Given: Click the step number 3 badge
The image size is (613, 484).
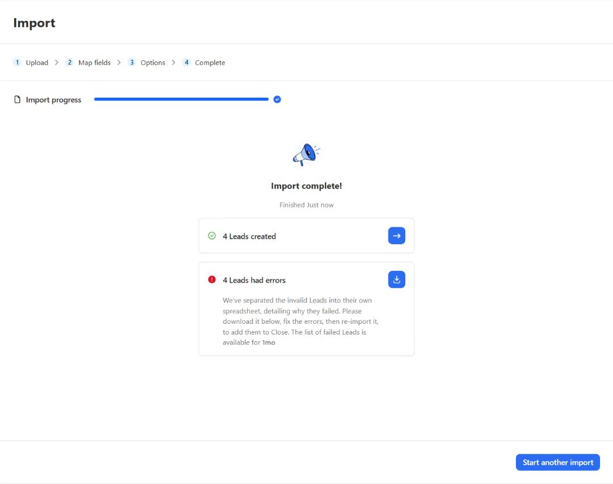Looking at the screenshot, I should 132,62.
